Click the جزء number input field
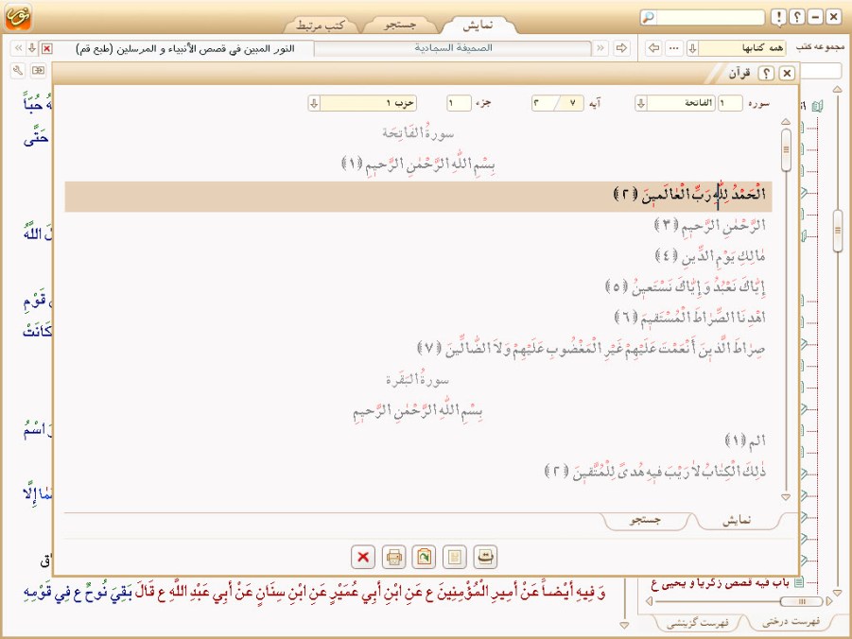This screenshot has height=639, width=852. click(459, 103)
